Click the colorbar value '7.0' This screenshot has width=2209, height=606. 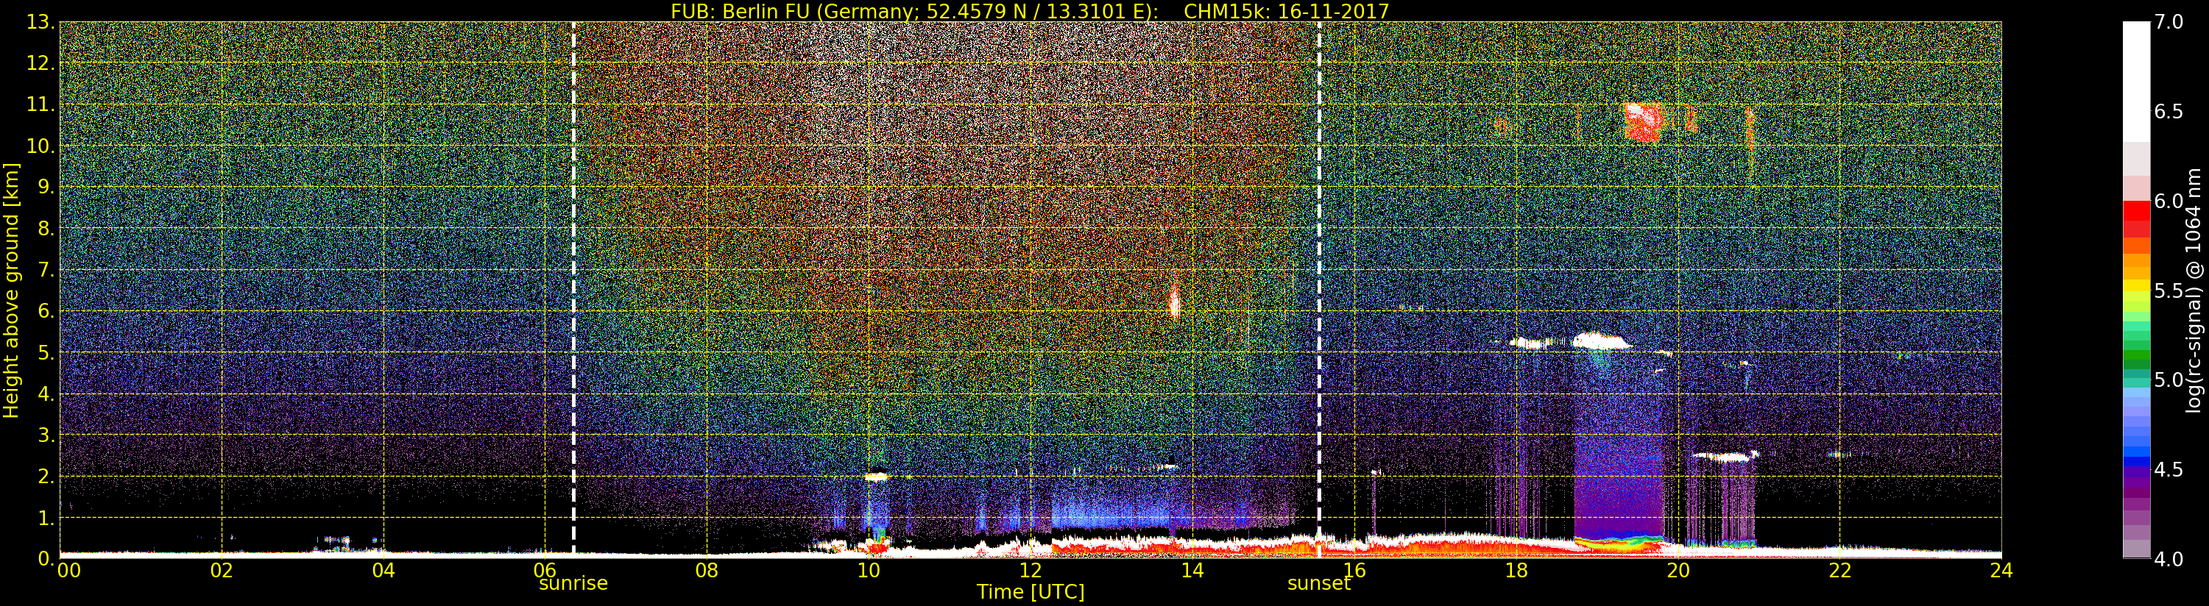[x=2169, y=22]
